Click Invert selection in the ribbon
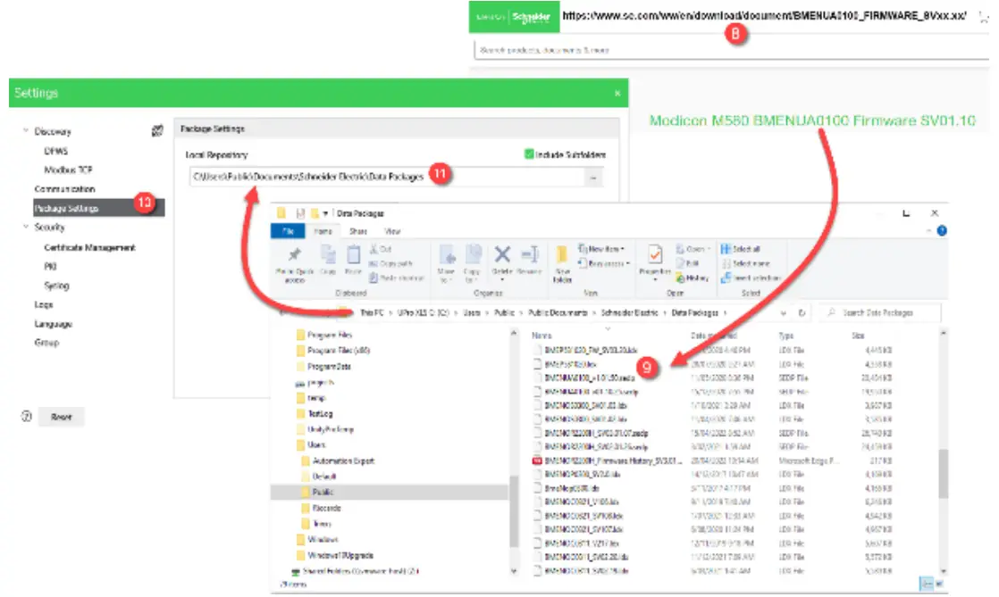 [751, 278]
